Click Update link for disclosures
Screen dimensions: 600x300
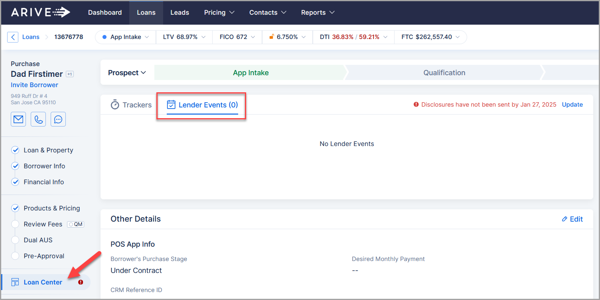tap(572, 105)
